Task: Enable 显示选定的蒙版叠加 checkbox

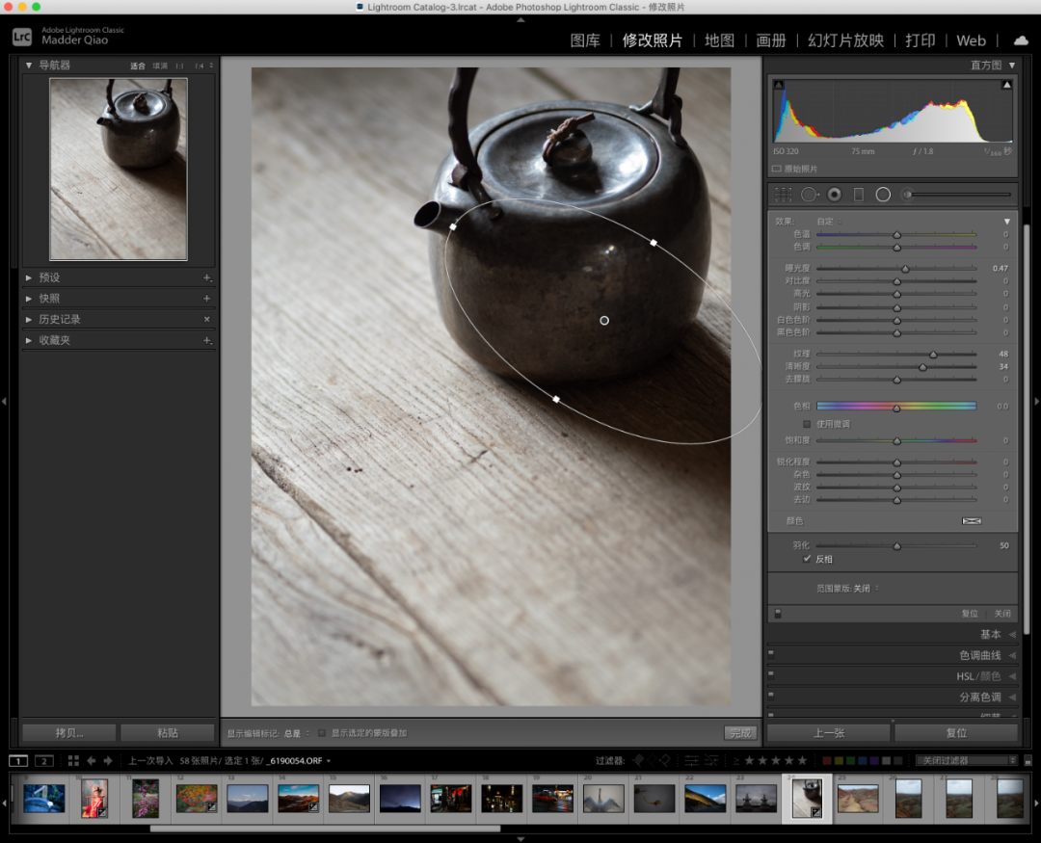Action: click(x=321, y=733)
